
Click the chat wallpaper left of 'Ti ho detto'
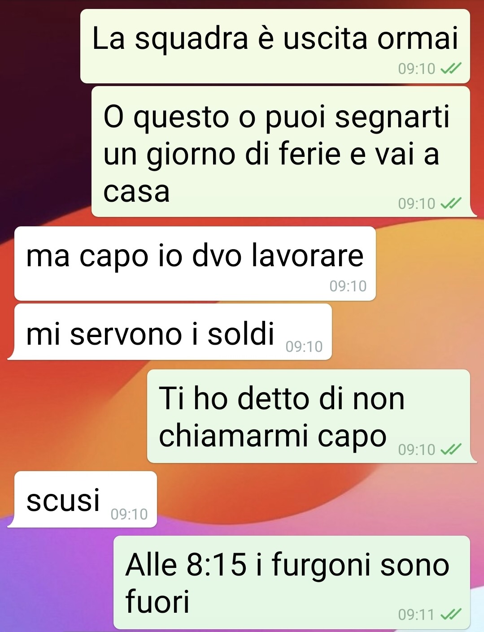pyautogui.click(x=74, y=417)
